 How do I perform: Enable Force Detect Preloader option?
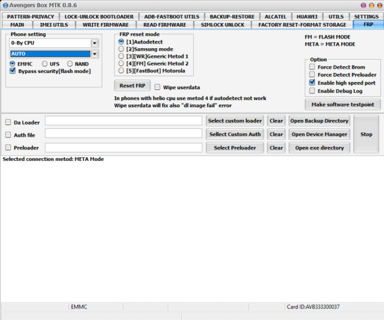point(312,74)
